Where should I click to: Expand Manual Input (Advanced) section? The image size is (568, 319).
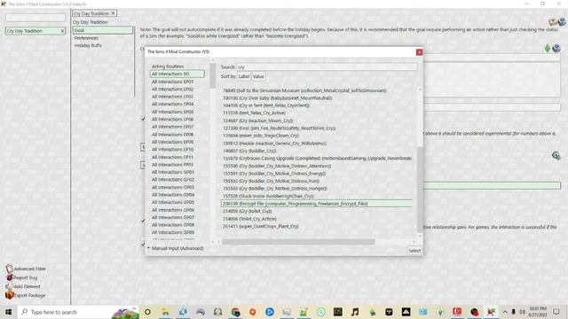176,248
